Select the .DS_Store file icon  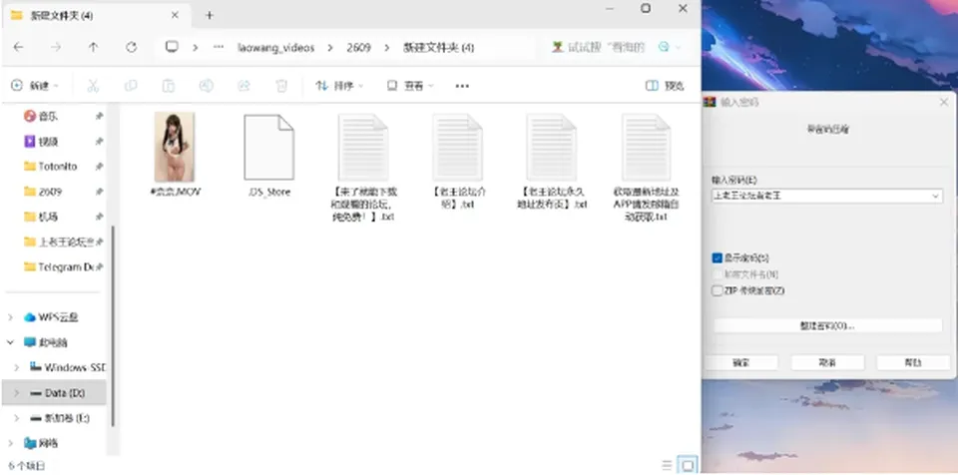click(268, 148)
